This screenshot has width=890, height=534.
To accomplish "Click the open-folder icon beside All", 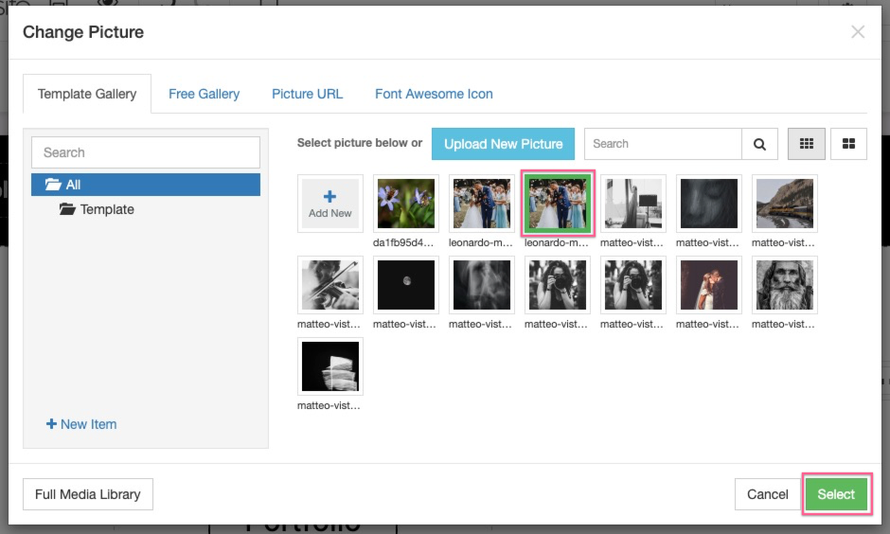I will 53,185.
